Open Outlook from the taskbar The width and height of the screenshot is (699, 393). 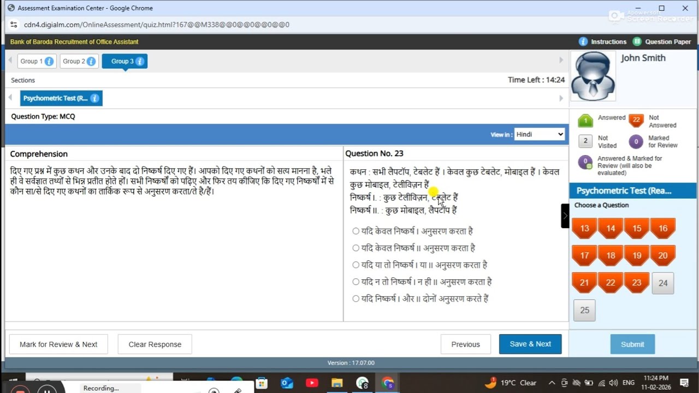point(287,383)
